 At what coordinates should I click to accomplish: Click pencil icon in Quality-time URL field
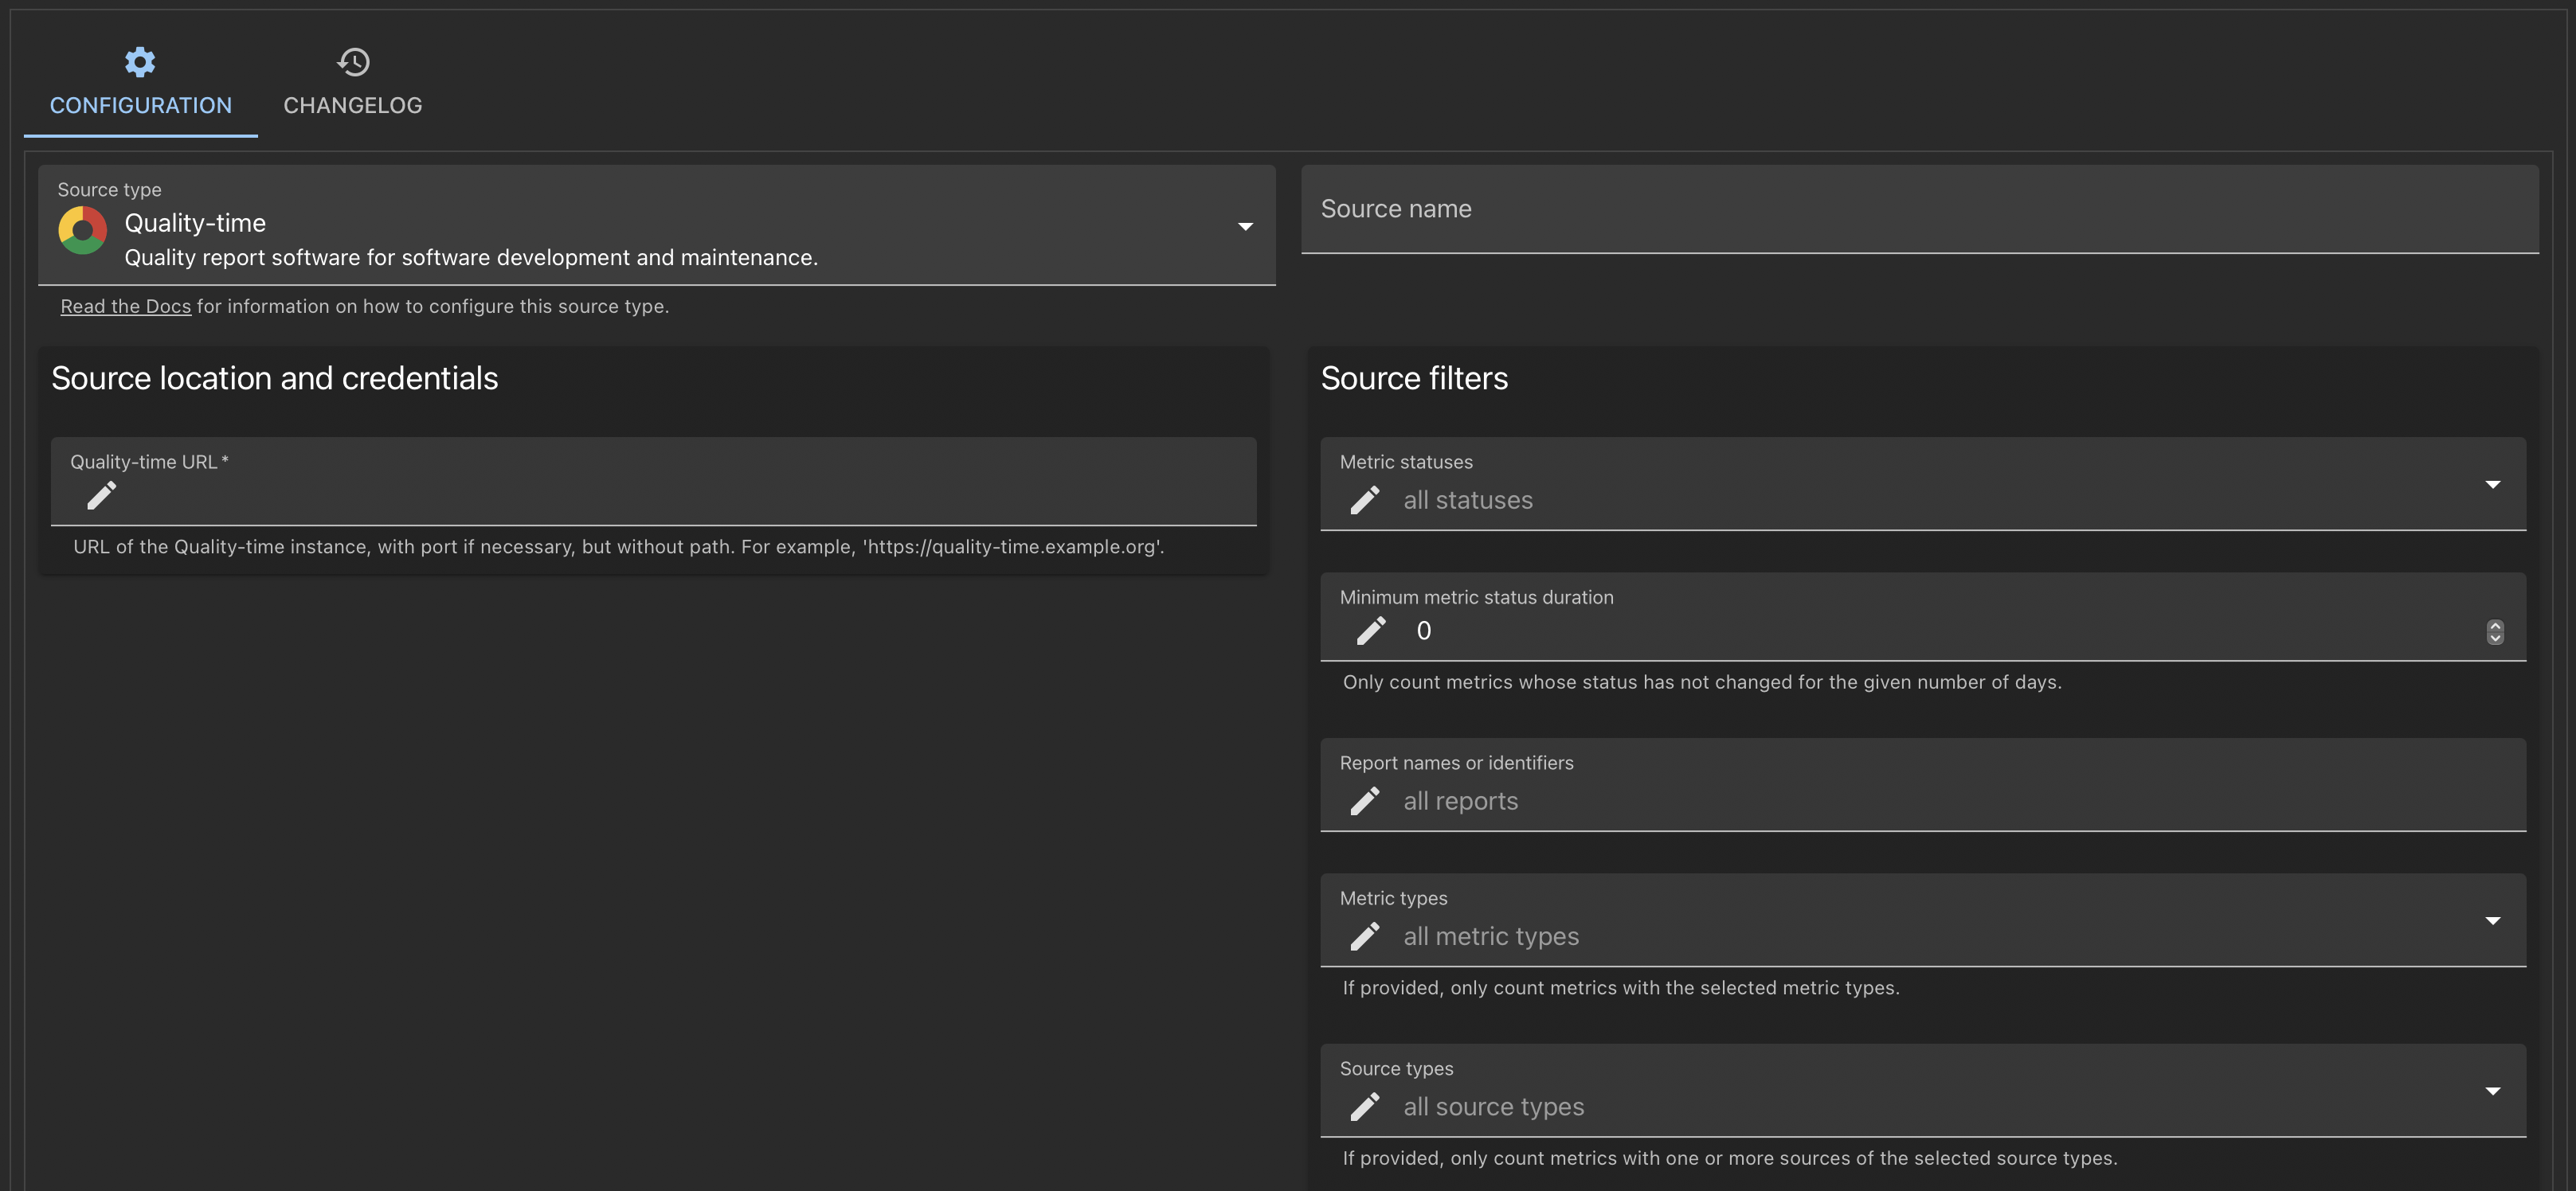[x=101, y=494]
